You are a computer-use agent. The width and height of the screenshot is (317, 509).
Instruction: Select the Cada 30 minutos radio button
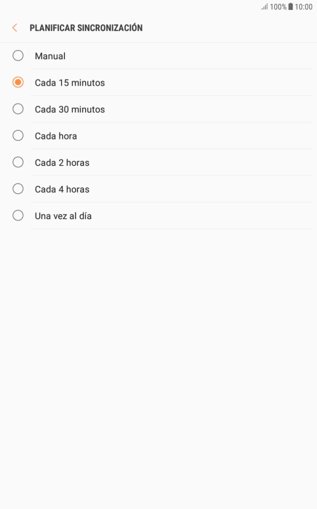(18, 109)
